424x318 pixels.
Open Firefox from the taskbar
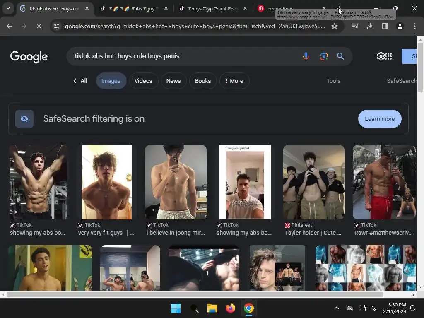click(230, 308)
